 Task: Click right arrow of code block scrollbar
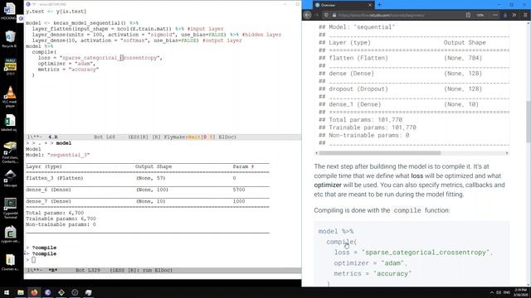[x=507, y=153]
